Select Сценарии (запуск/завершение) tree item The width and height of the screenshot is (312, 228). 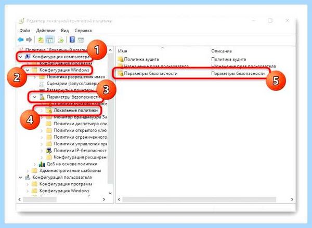[x=73, y=84]
